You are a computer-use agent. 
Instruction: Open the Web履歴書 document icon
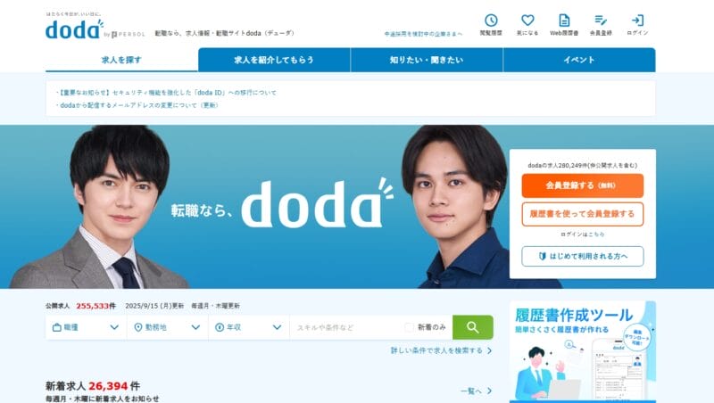(564, 21)
